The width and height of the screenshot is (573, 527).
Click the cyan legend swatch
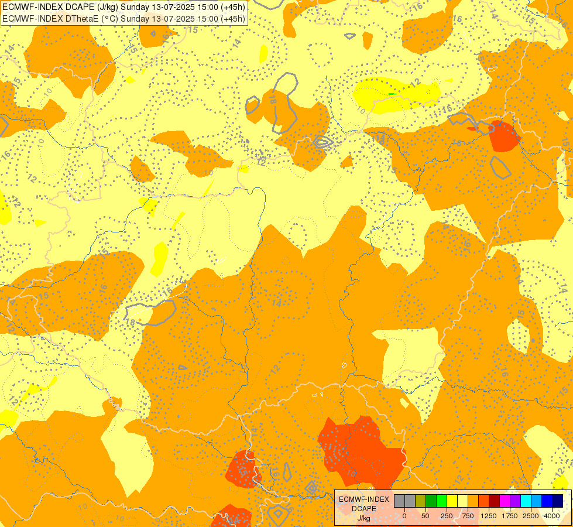coord(526,501)
